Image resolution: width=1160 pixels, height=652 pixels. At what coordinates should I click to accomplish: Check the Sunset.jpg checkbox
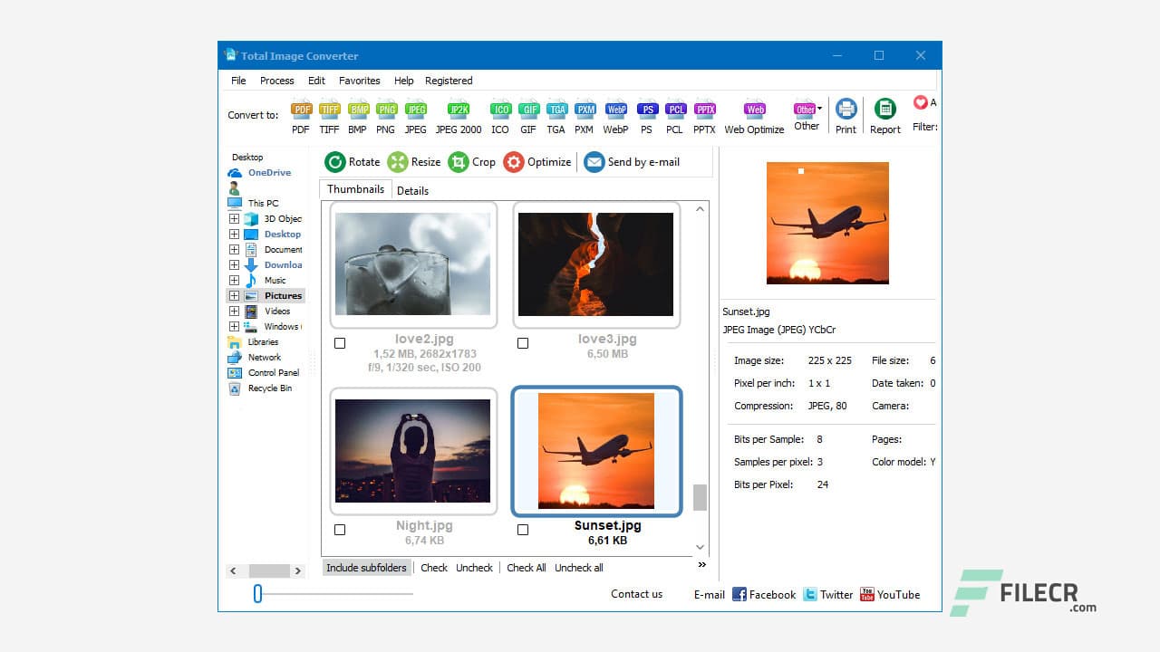[523, 530]
